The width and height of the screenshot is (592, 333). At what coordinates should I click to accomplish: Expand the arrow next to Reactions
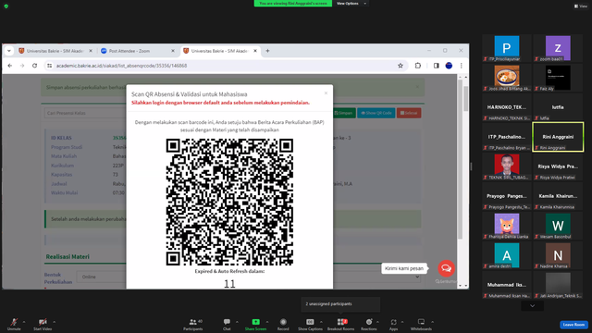click(377, 322)
